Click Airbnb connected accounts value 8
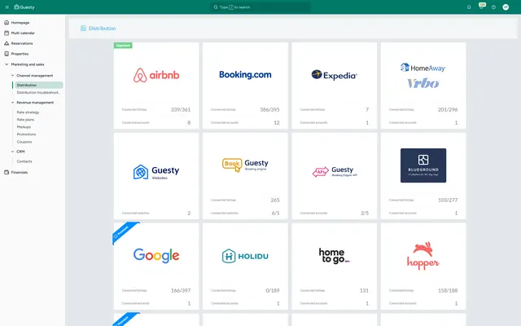This screenshot has width=521, height=326. tap(189, 123)
